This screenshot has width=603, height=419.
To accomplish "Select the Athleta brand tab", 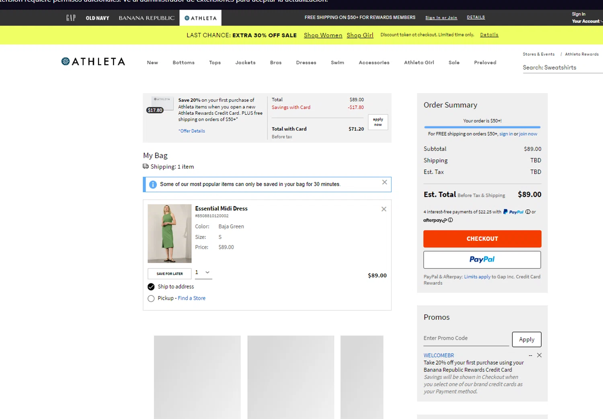I will [x=201, y=18].
